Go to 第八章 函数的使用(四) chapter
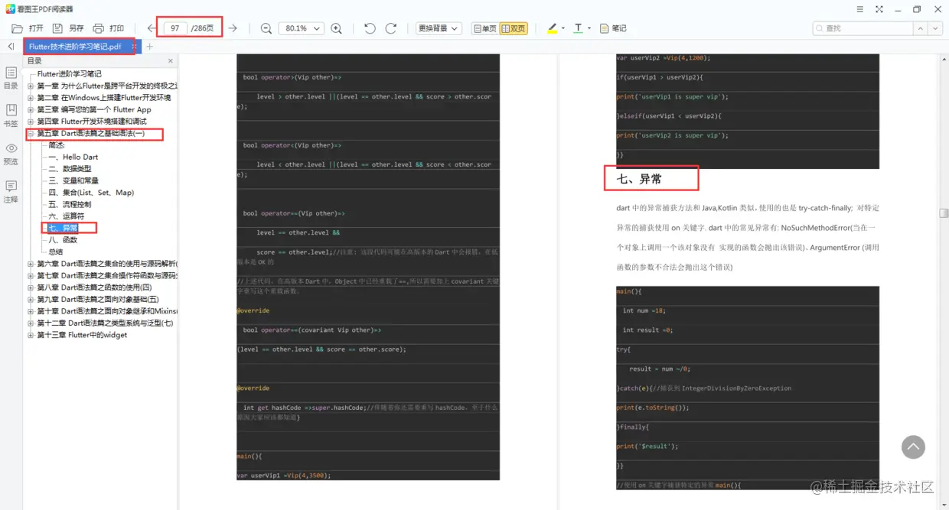This screenshot has width=949, height=510. tap(94, 287)
